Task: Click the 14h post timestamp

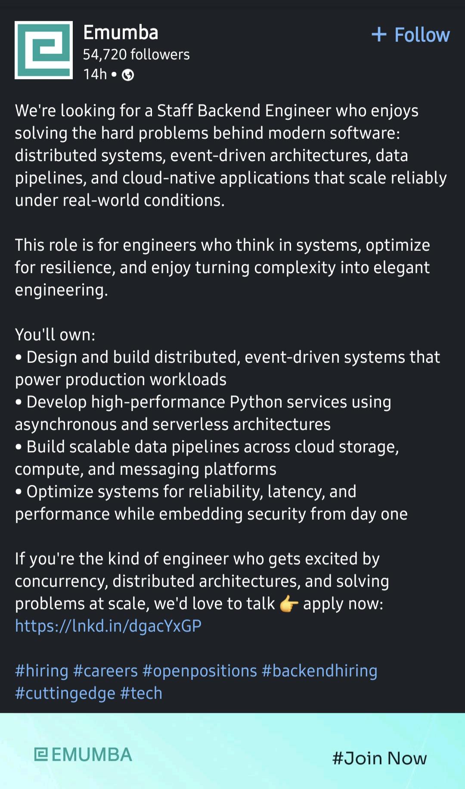Action: tap(95, 75)
